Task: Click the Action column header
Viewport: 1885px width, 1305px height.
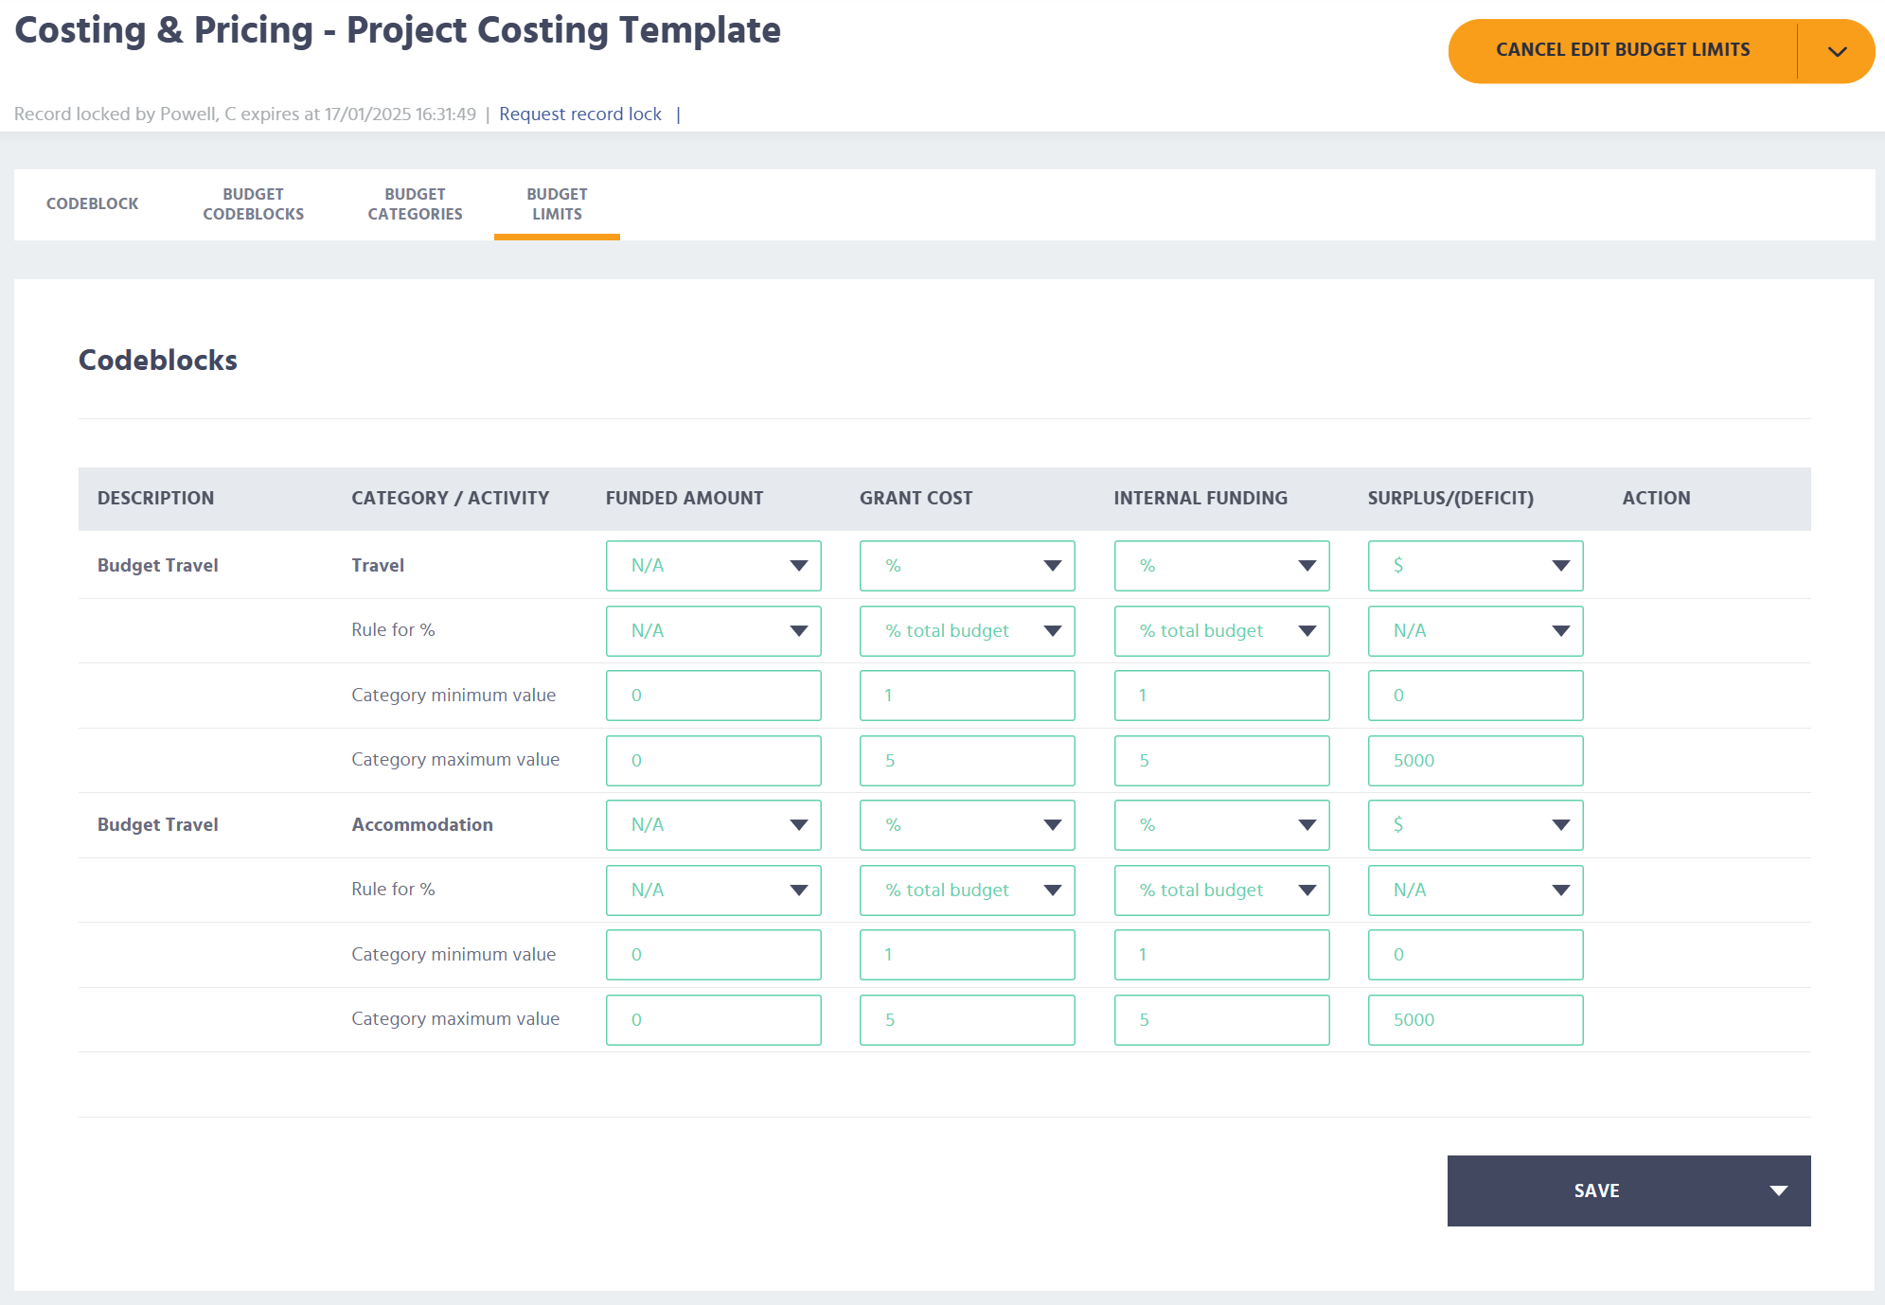Action: coord(1656,499)
